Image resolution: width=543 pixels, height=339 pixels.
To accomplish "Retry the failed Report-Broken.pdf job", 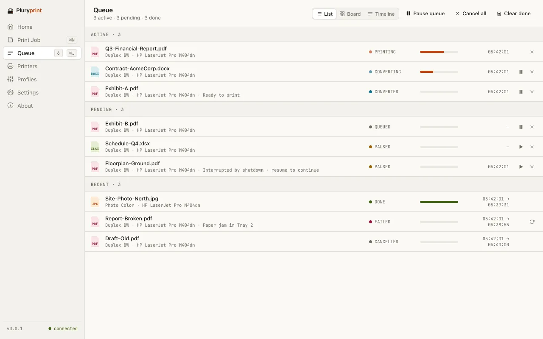I will tap(532, 222).
